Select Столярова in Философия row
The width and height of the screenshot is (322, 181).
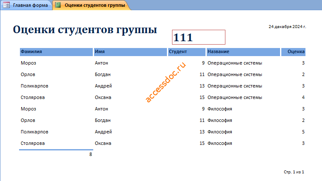33,143
